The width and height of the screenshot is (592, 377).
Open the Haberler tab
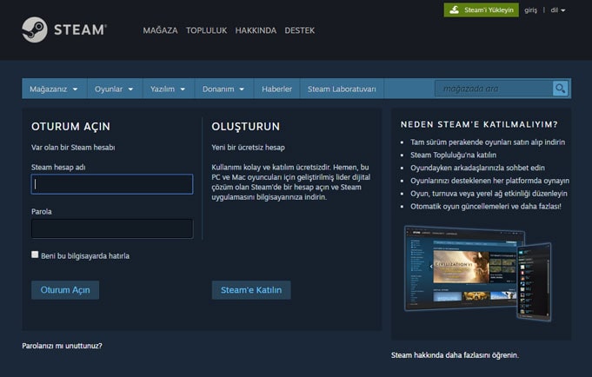click(276, 89)
